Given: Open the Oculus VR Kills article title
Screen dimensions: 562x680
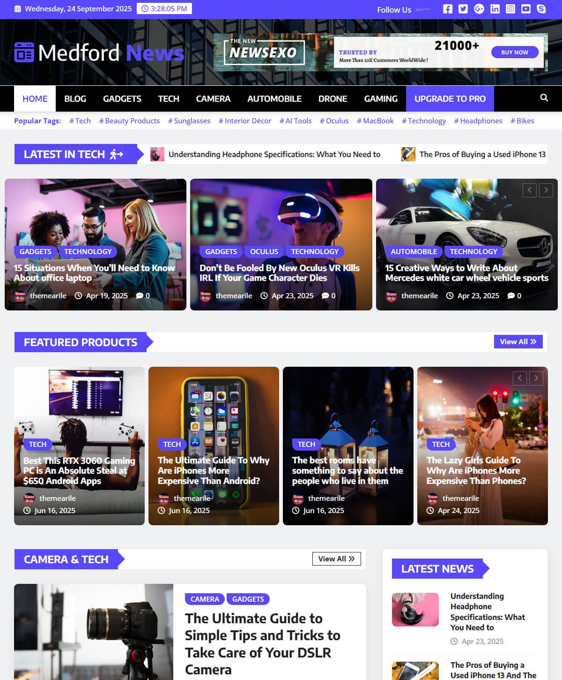Looking at the screenshot, I should point(279,272).
